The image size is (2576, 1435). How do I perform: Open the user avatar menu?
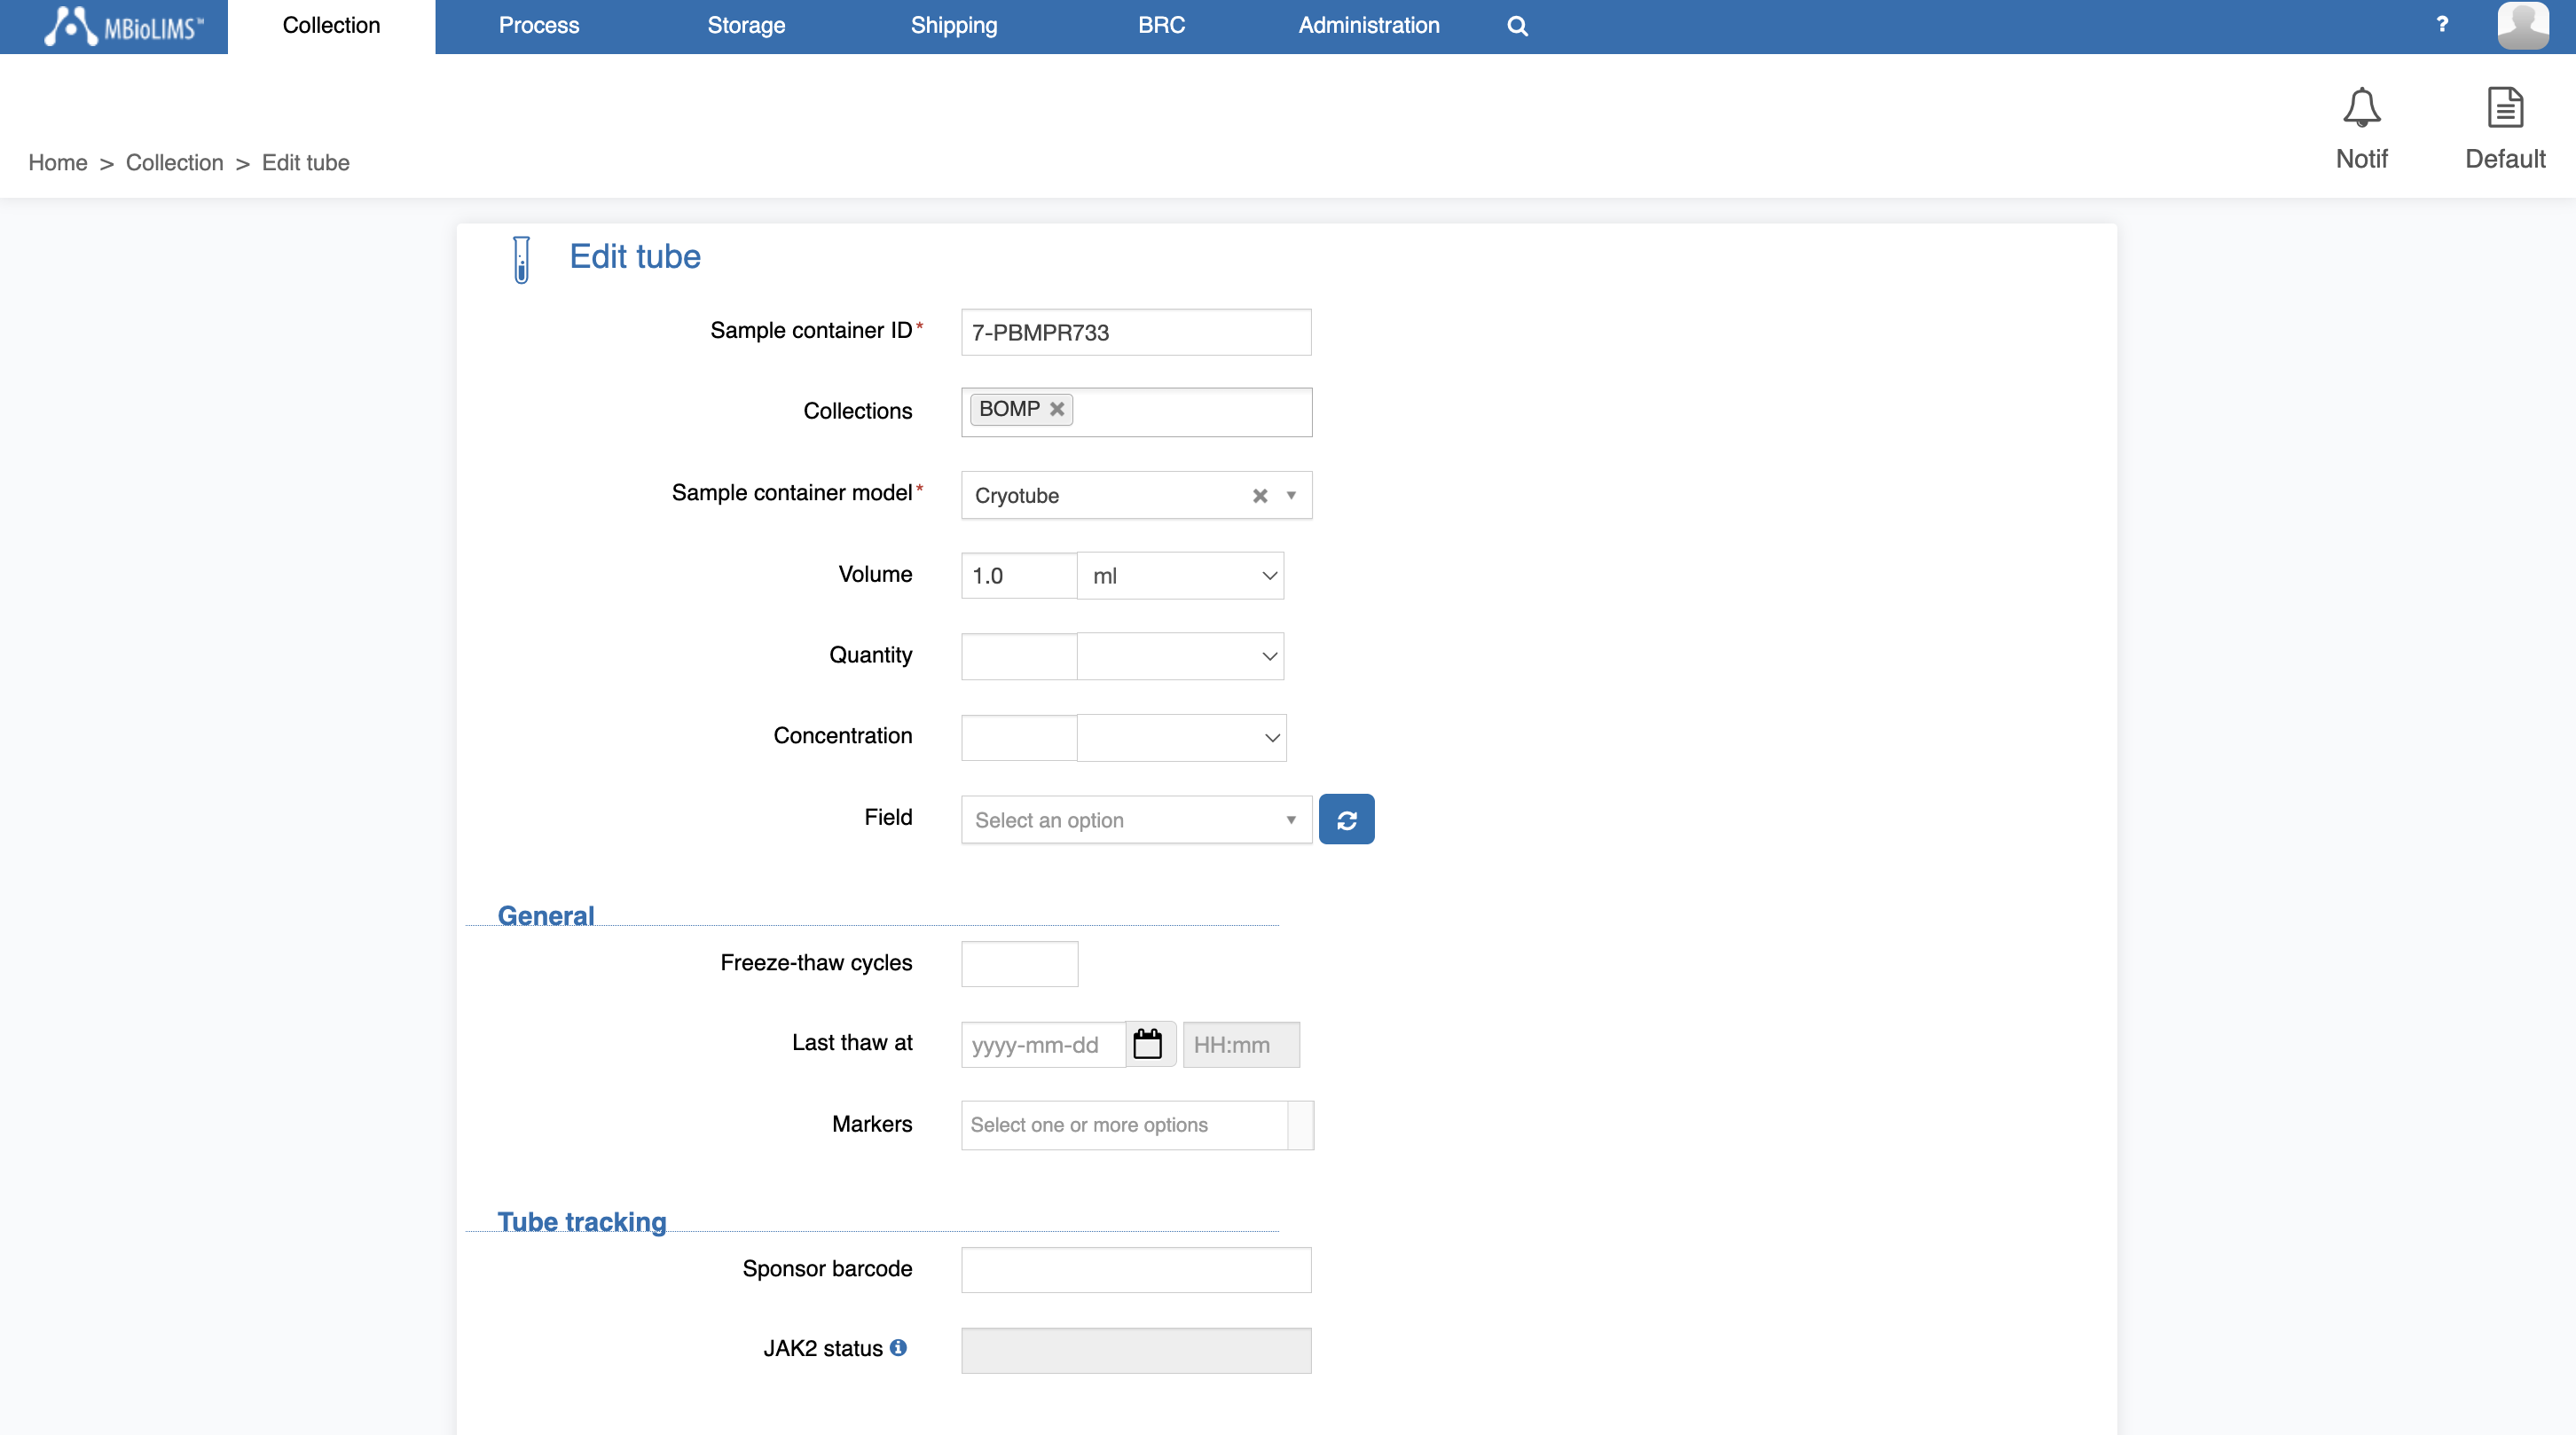point(2523,25)
